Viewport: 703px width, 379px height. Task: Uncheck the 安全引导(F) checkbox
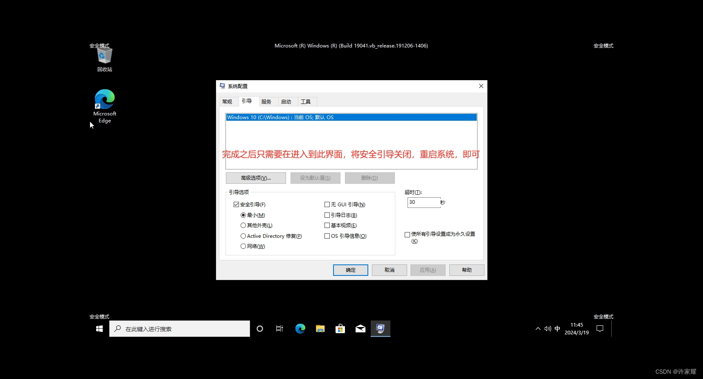click(236, 205)
